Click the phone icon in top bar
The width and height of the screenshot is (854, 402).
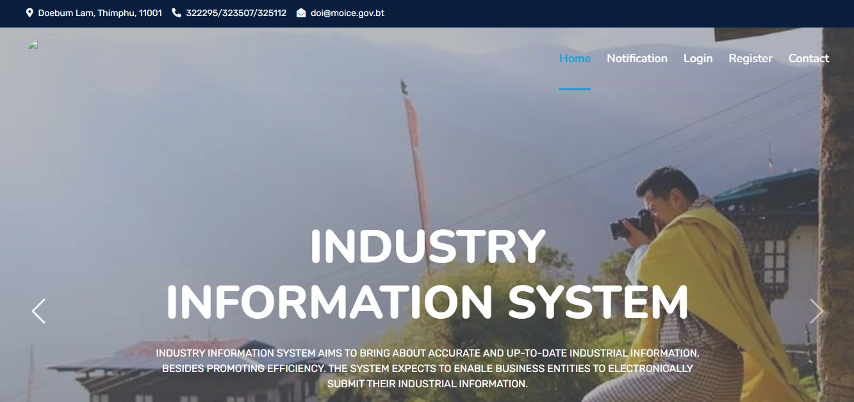pyautogui.click(x=177, y=13)
